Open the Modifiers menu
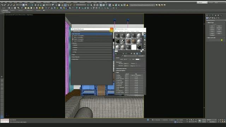 32,2
